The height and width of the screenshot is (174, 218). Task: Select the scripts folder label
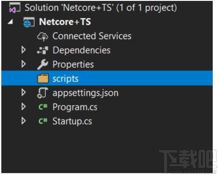click(66, 79)
